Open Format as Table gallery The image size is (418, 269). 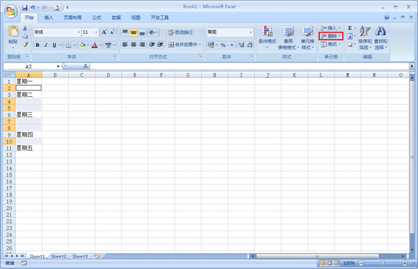[x=288, y=38]
